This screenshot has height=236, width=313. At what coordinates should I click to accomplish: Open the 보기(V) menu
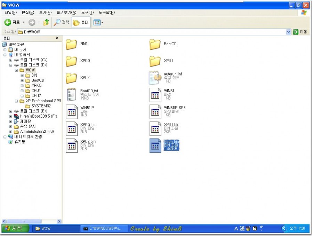45,13
